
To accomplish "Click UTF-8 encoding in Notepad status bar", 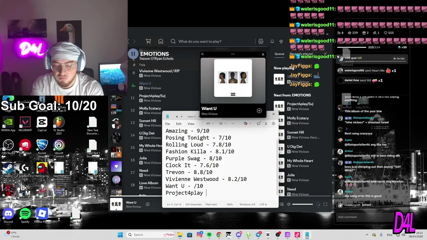I will 263,204.
